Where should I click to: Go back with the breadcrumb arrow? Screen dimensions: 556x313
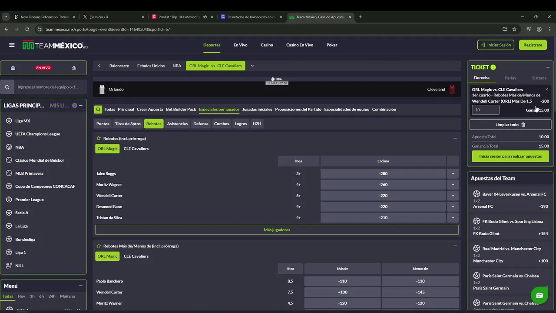point(99,66)
